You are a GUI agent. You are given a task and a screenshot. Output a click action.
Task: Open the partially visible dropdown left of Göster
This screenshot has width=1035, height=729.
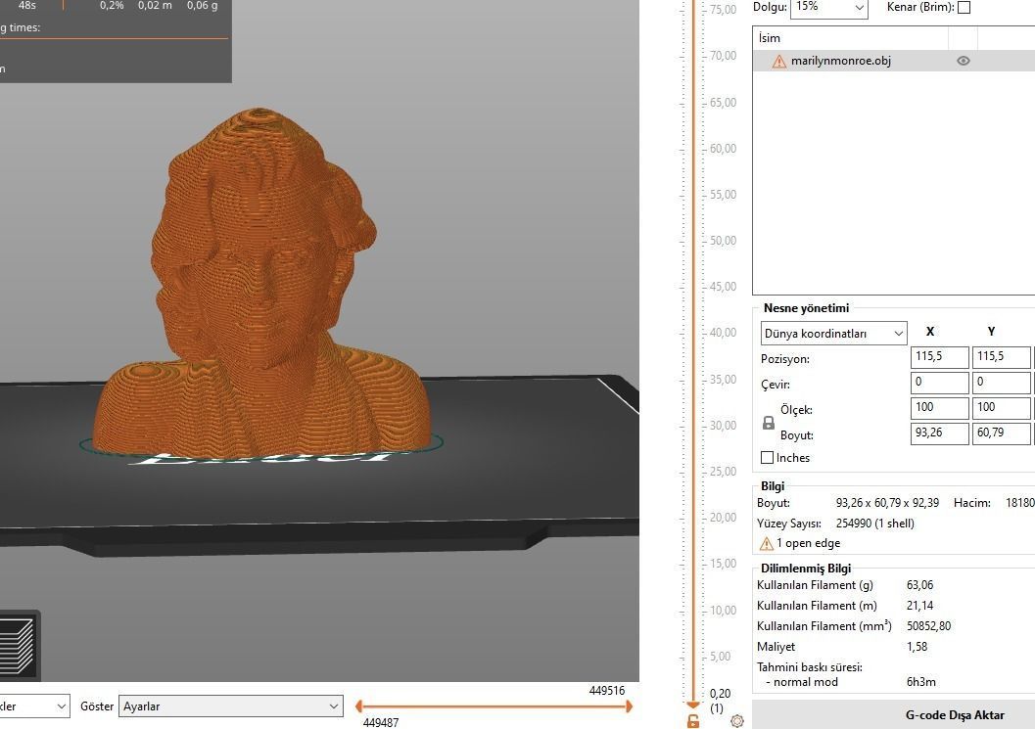tap(34, 706)
